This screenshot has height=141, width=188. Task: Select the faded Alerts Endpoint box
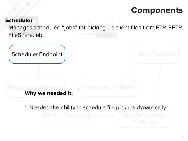click(x=156, y=54)
